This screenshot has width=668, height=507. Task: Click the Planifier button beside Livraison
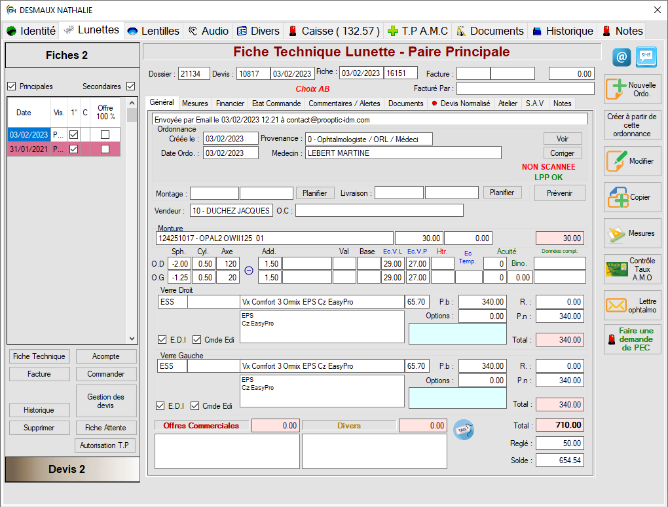502,193
